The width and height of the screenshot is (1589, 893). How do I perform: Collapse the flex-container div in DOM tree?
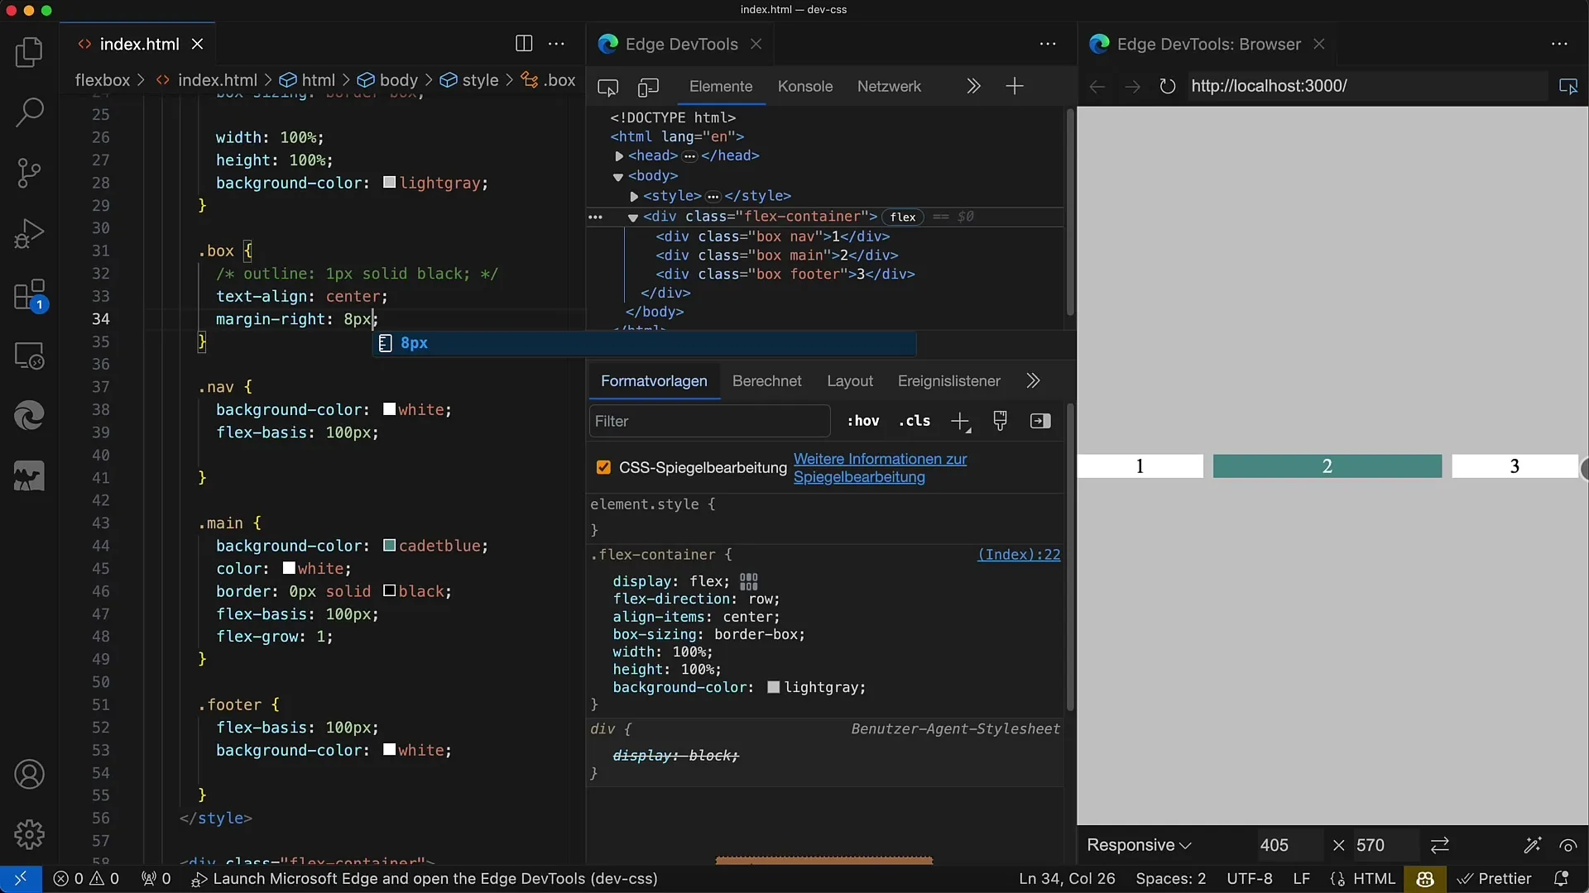(x=633, y=217)
